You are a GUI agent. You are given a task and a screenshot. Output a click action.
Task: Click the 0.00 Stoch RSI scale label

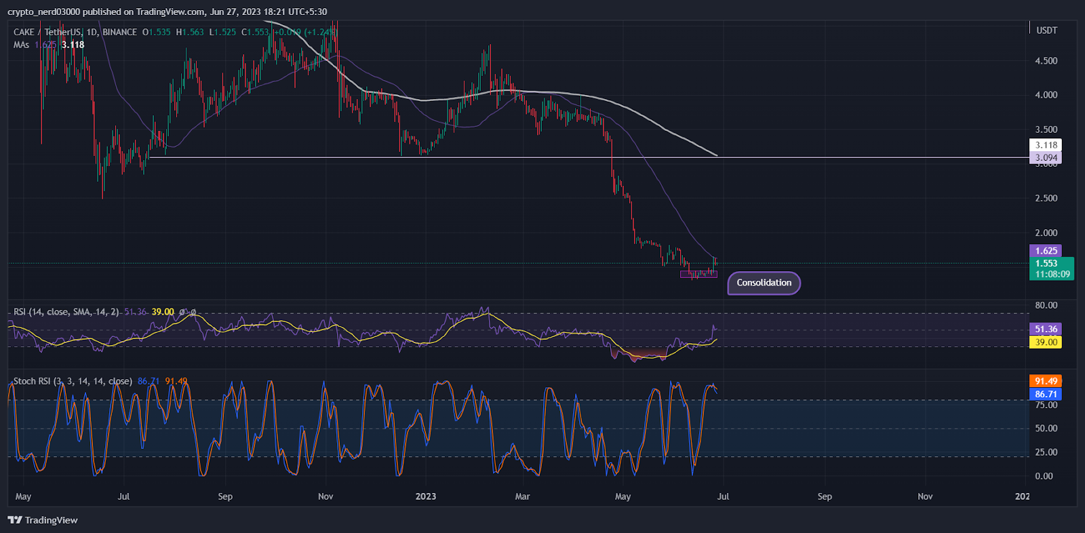click(x=1044, y=476)
